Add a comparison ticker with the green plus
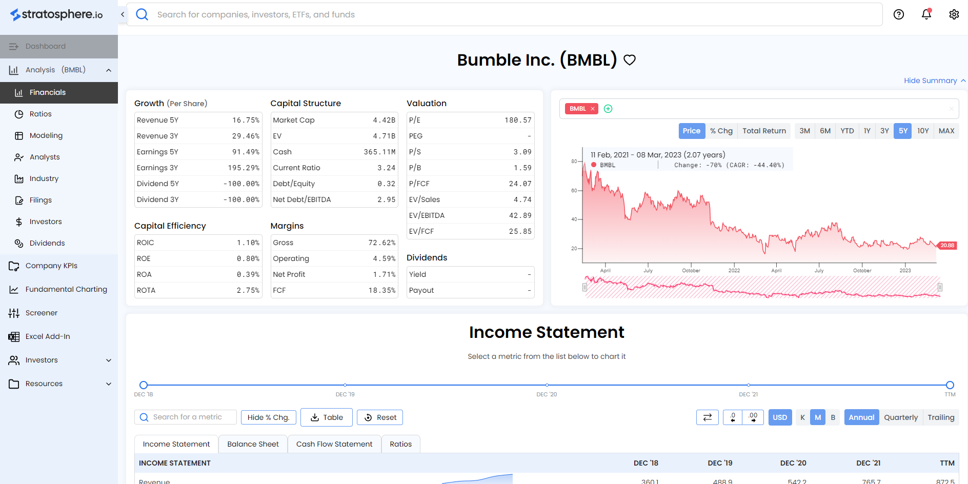This screenshot has height=484, width=968. point(608,109)
